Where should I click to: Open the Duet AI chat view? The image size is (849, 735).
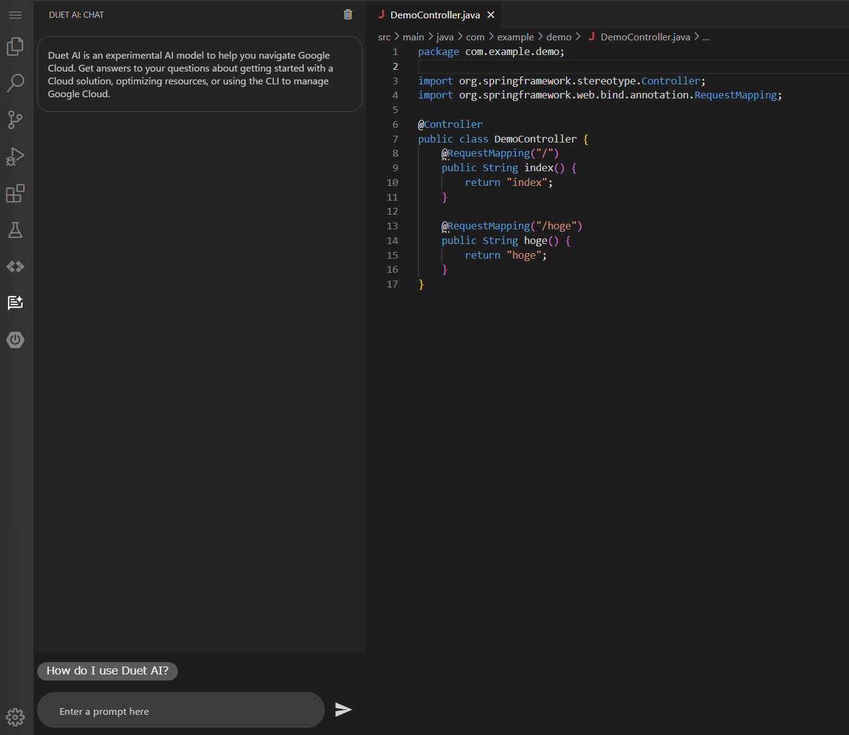[x=15, y=303]
